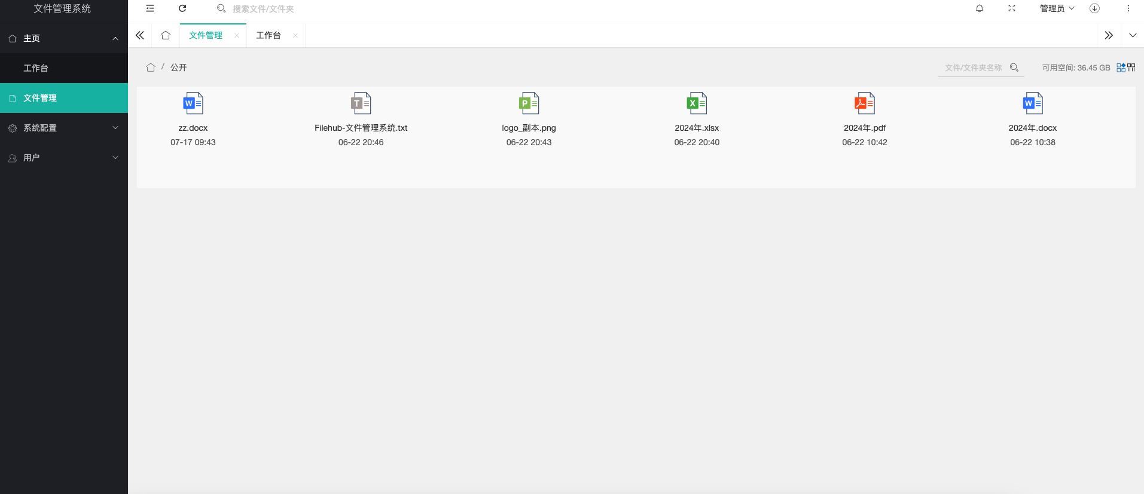
Task: Click the file name 2024年.pdf
Action: click(865, 128)
